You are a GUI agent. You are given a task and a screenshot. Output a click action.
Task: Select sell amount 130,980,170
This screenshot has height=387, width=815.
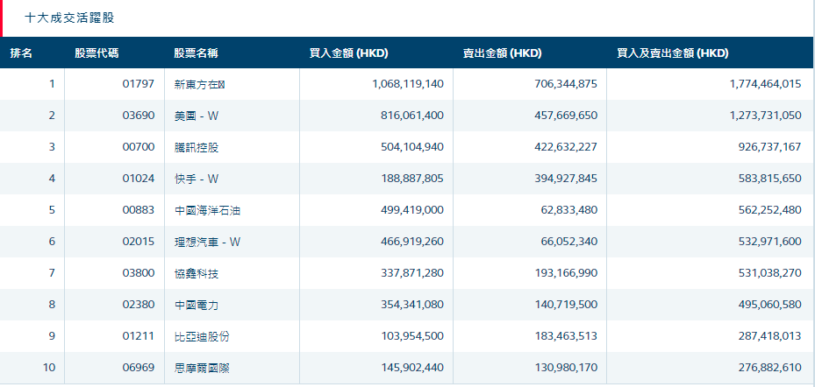[x=566, y=369]
